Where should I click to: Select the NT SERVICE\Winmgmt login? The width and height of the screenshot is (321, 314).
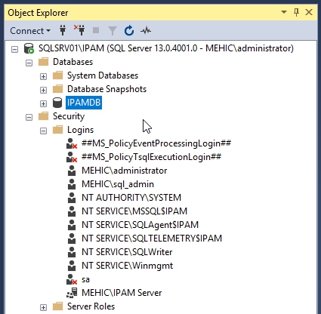(x=128, y=266)
